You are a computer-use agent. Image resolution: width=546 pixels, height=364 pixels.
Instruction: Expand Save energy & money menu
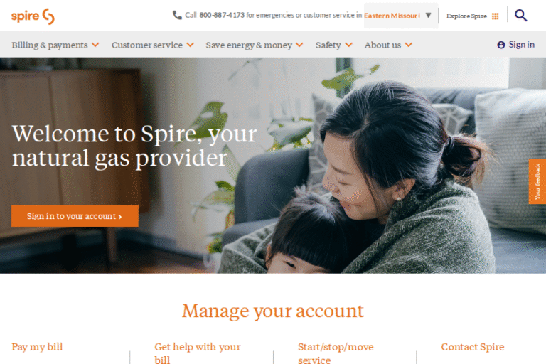coord(255,45)
